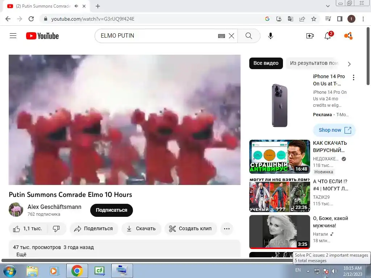Open iPhone 14 Pro ad options menu
Viewport: 371px width, 278px height.
[354, 77]
